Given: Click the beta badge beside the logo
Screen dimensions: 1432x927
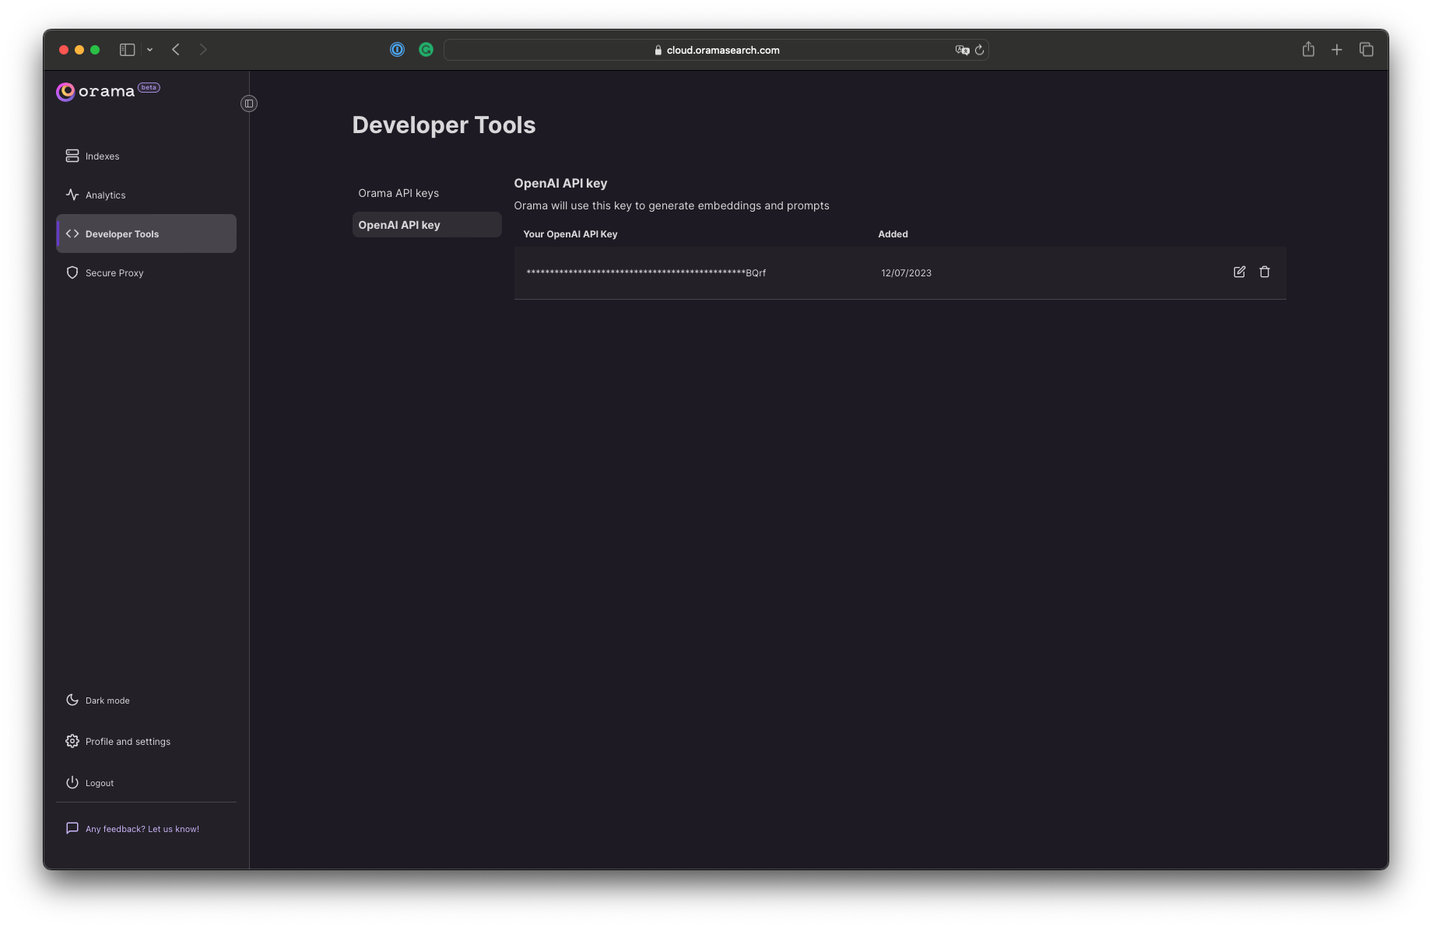Looking at the screenshot, I should [149, 87].
